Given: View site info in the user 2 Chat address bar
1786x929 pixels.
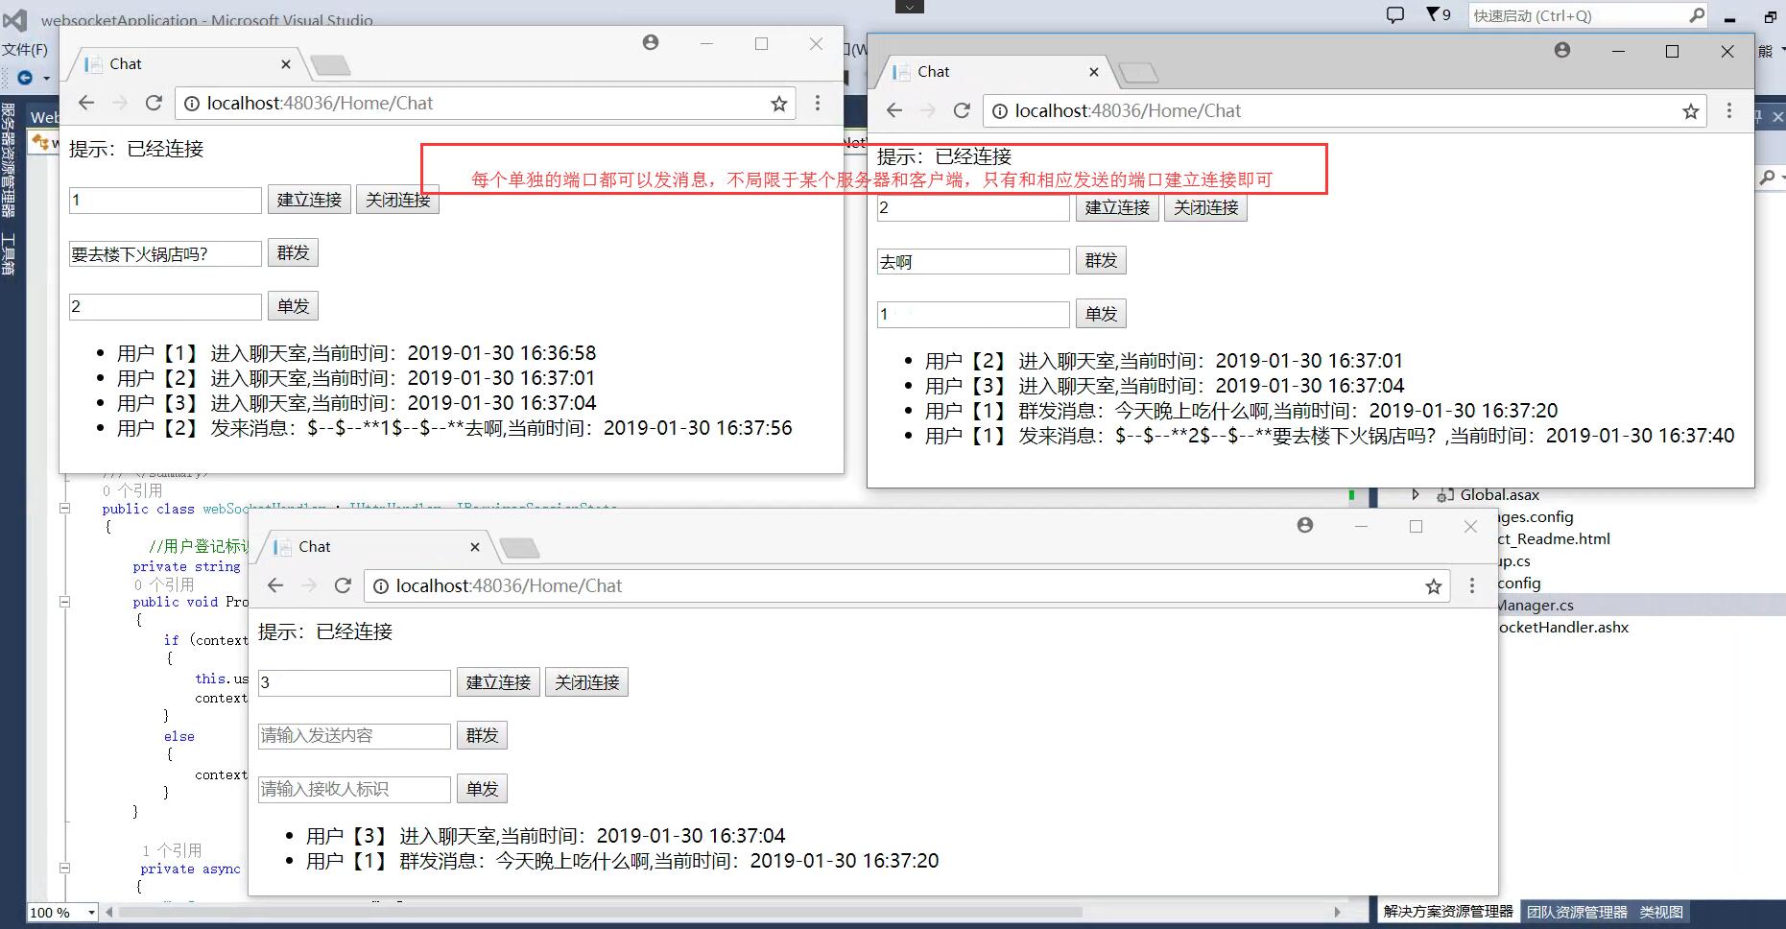Looking at the screenshot, I should (x=999, y=111).
